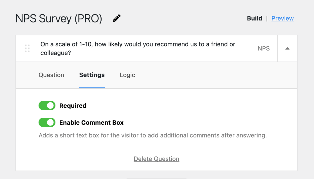Select the NPS Survey (PRO) title
This screenshot has height=179, width=314.
click(59, 19)
